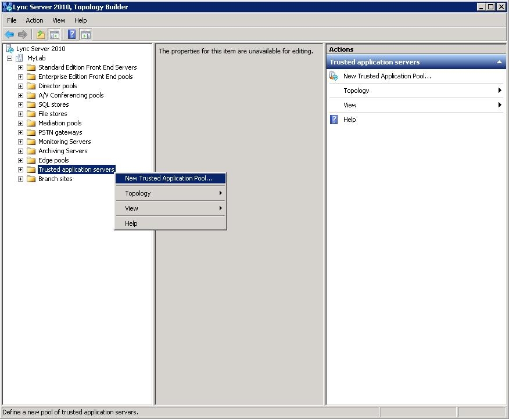Click the Forward arrow toolbar icon
Image resolution: width=509 pixels, height=419 pixels.
(x=23, y=35)
